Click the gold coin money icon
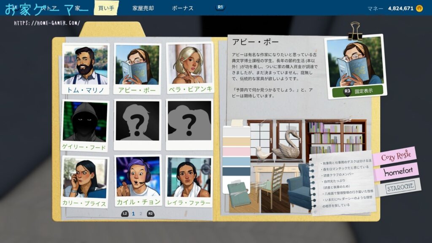The image size is (432, 243). coord(419,8)
